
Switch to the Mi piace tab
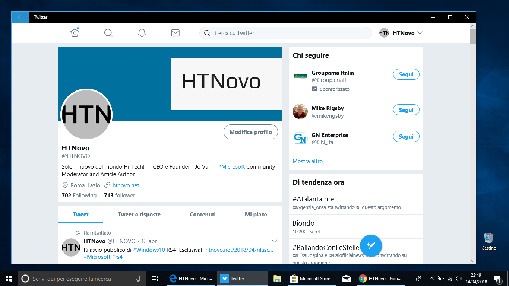tap(256, 214)
